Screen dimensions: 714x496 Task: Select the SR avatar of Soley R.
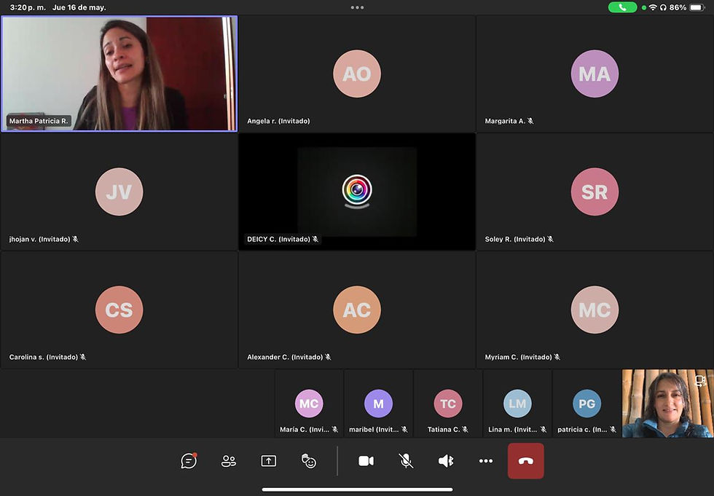click(595, 192)
